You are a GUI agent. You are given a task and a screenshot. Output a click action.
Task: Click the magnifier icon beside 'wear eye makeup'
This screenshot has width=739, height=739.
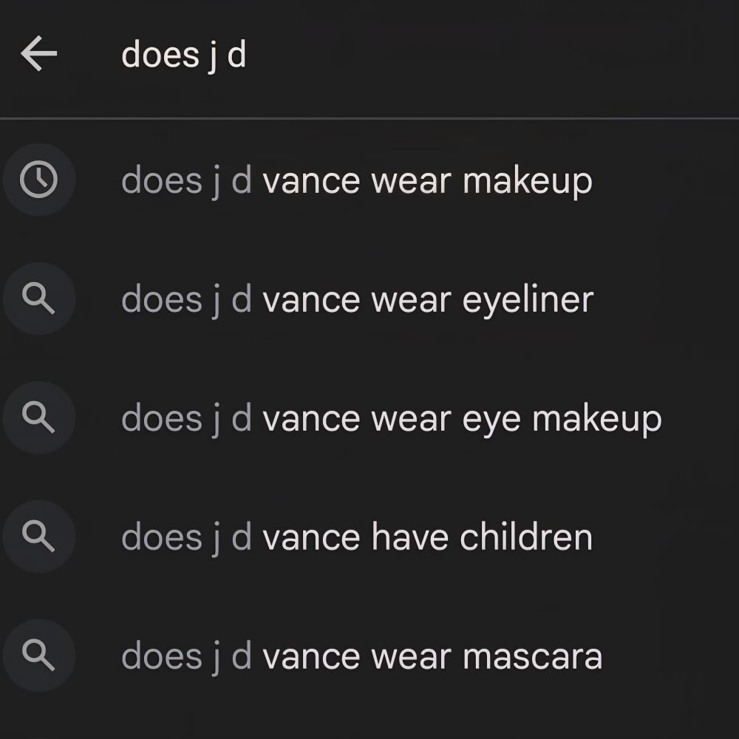(x=38, y=418)
